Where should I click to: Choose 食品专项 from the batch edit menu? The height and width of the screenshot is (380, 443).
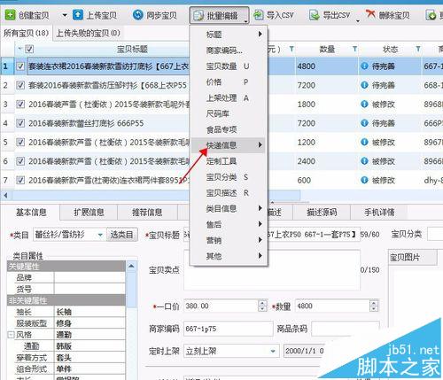point(229,129)
